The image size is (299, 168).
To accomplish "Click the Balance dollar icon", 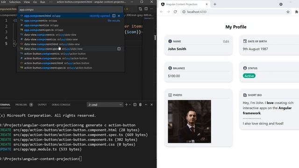I will [170, 68].
